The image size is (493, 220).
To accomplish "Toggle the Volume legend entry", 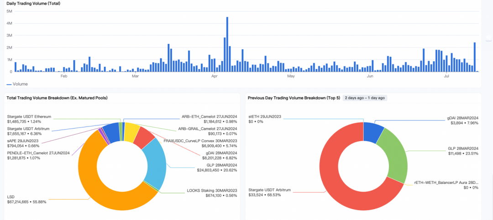I will click(17, 84).
